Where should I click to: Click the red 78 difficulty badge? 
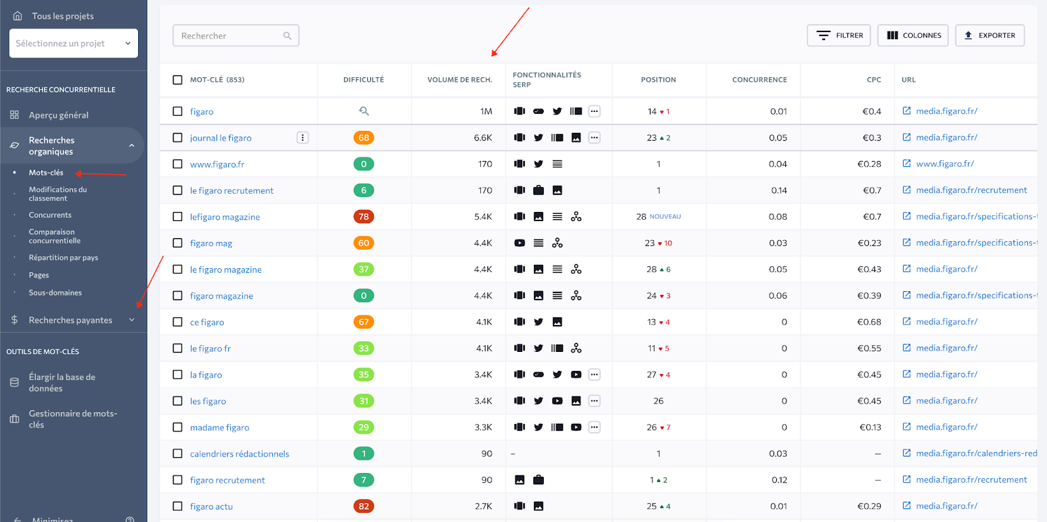tap(364, 217)
